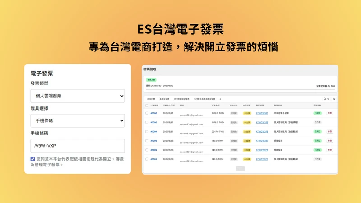Click the sort orders icon button
The height and width of the screenshot is (203, 361).
point(334,99)
